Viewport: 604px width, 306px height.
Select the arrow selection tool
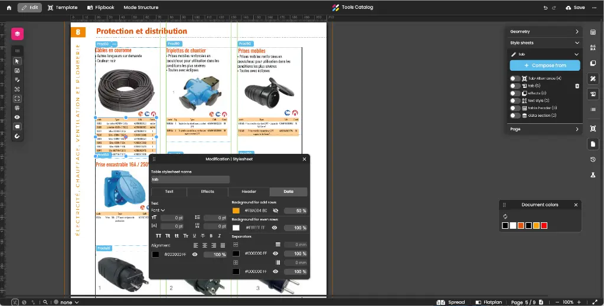17,61
